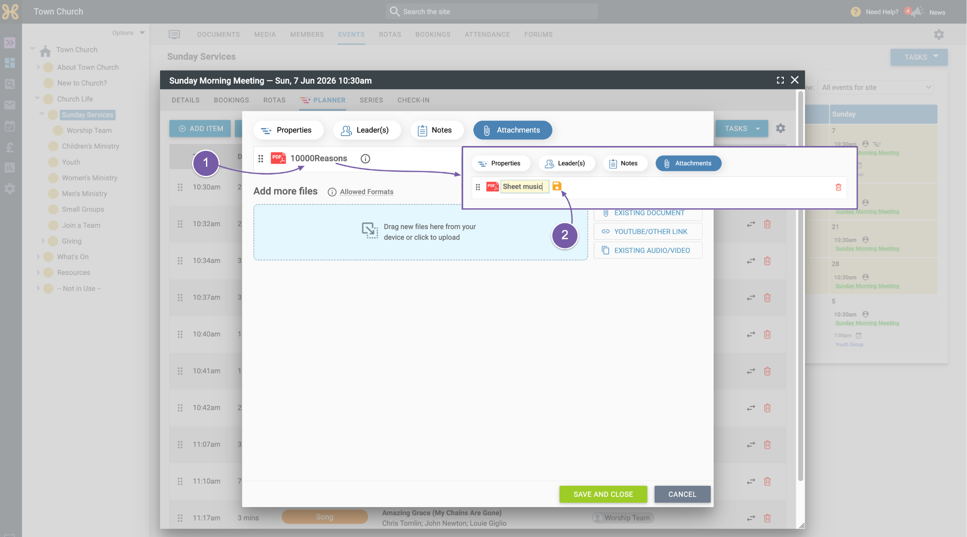Collapse the Sunday Services tree node
Image resolution: width=967 pixels, height=537 pixels.
[x=42, y=114]
